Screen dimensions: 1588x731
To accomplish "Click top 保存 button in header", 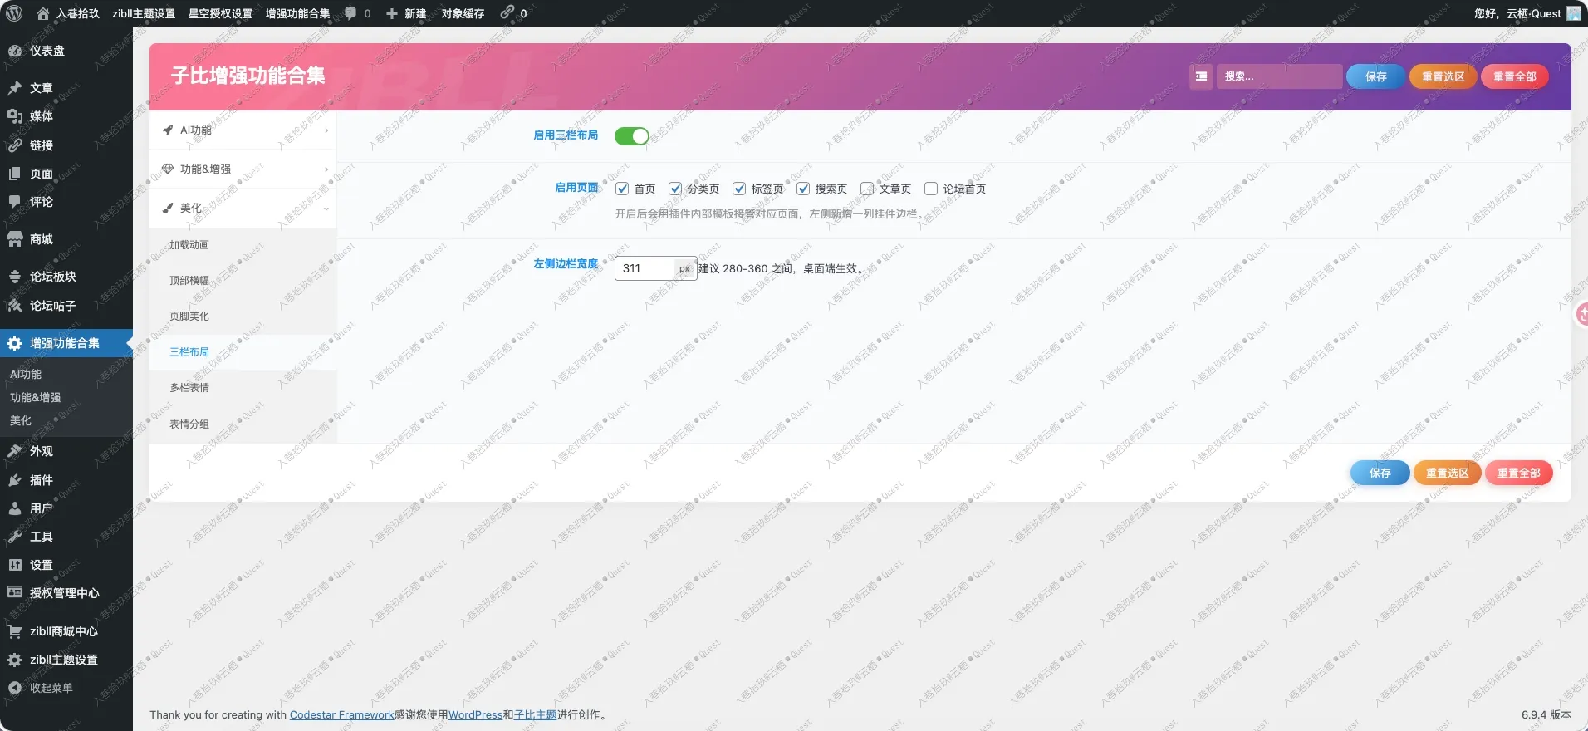I will [1376, 76].
